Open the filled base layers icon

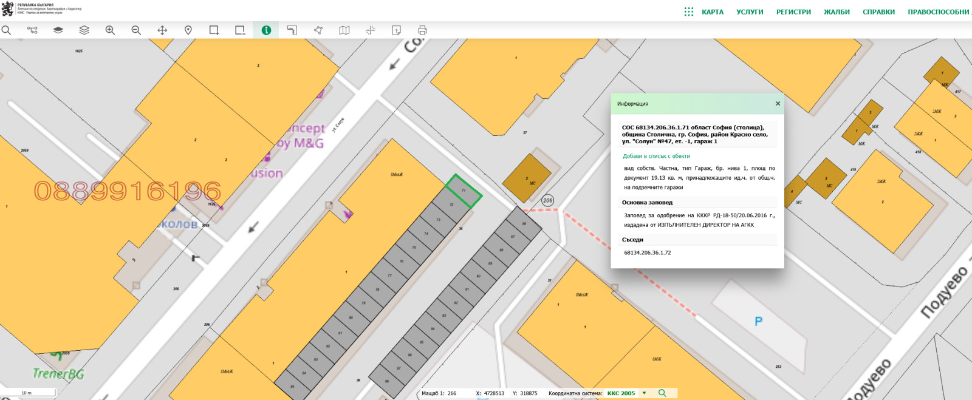coord(58,30)
